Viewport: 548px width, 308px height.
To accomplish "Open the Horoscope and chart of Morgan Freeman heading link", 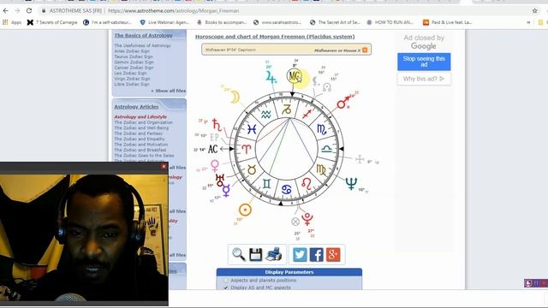I will click(275, 36).
